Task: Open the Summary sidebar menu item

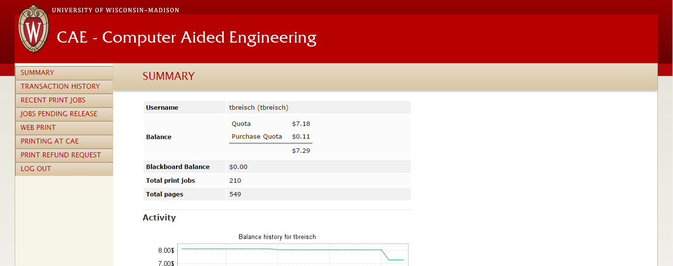Action: [64, 73]
